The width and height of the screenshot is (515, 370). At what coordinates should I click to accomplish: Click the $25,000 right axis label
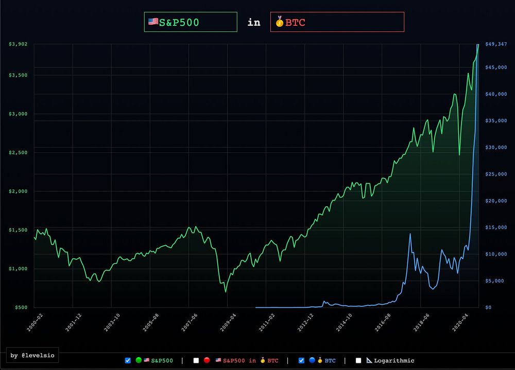click(x=496, y=174)
